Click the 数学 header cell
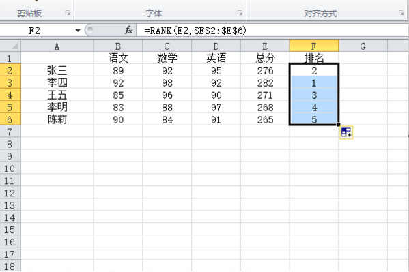409x272 pixels. point(167,58)
